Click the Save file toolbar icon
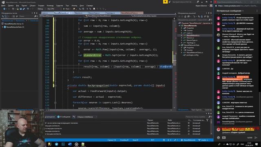 (21, 9)
